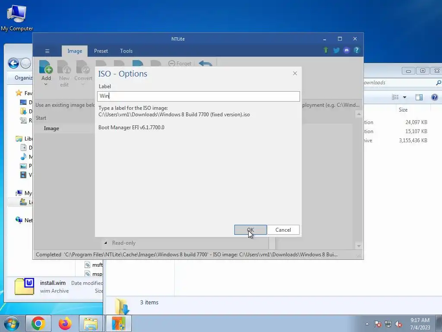Open Action Center flag in system tray
Image resolution: width=442 pixels, height=332 pixels.
tap(378, 324)
